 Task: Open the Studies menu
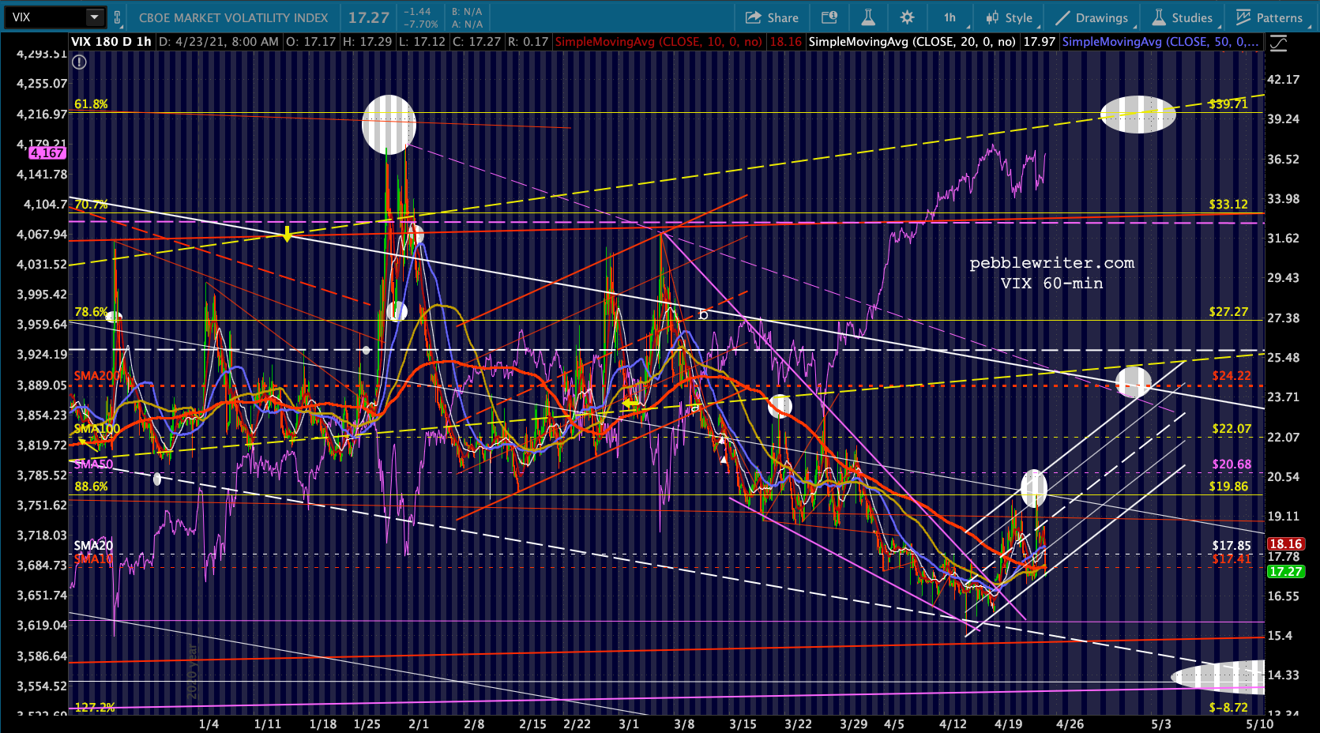tap(1183, 17)
